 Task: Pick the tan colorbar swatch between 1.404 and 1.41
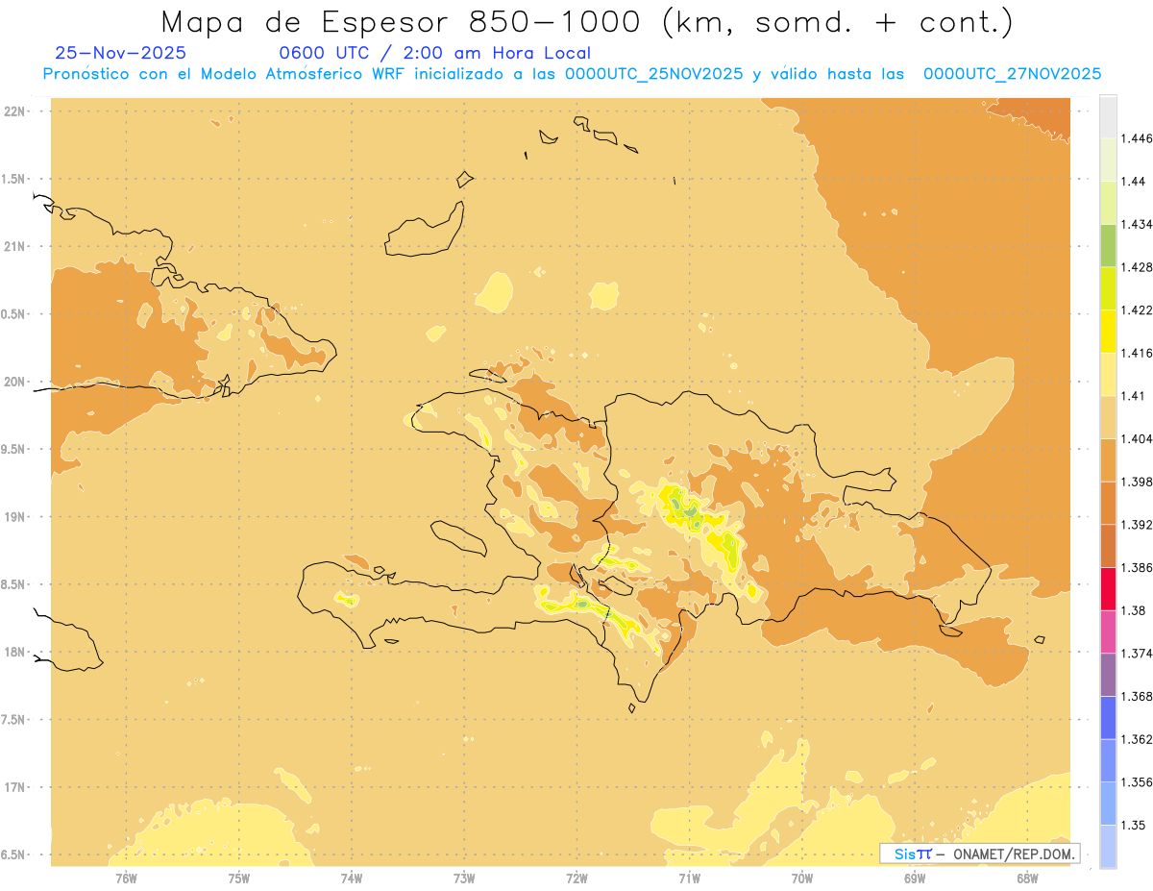pyautogui.click(x=1108, y=417)
